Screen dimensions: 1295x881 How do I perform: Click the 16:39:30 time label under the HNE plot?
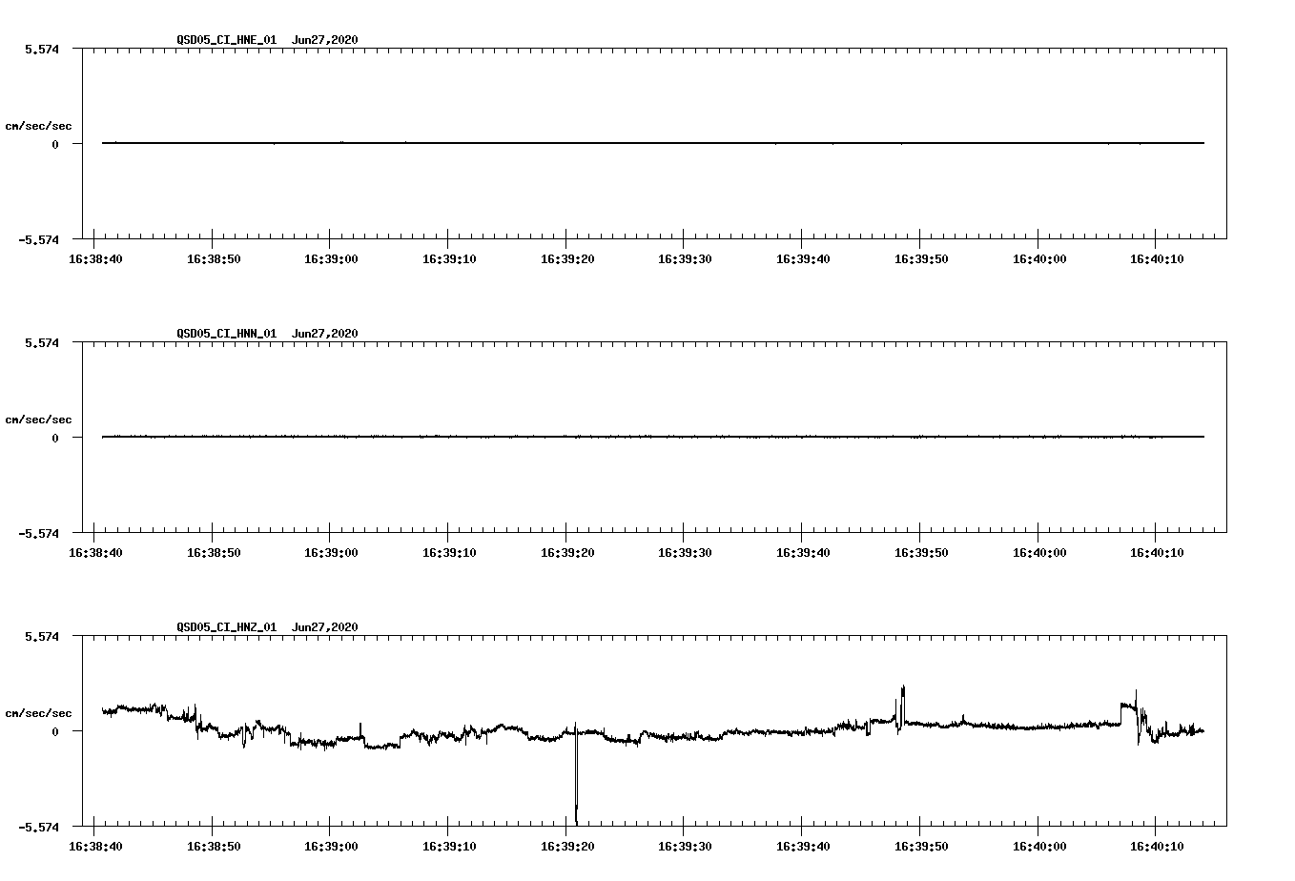(x=684, y=258)
